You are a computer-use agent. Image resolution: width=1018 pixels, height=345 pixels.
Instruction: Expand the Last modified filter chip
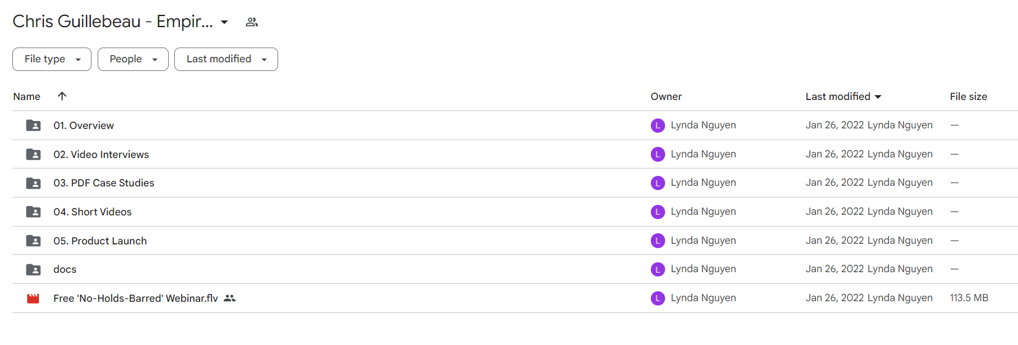226,59
